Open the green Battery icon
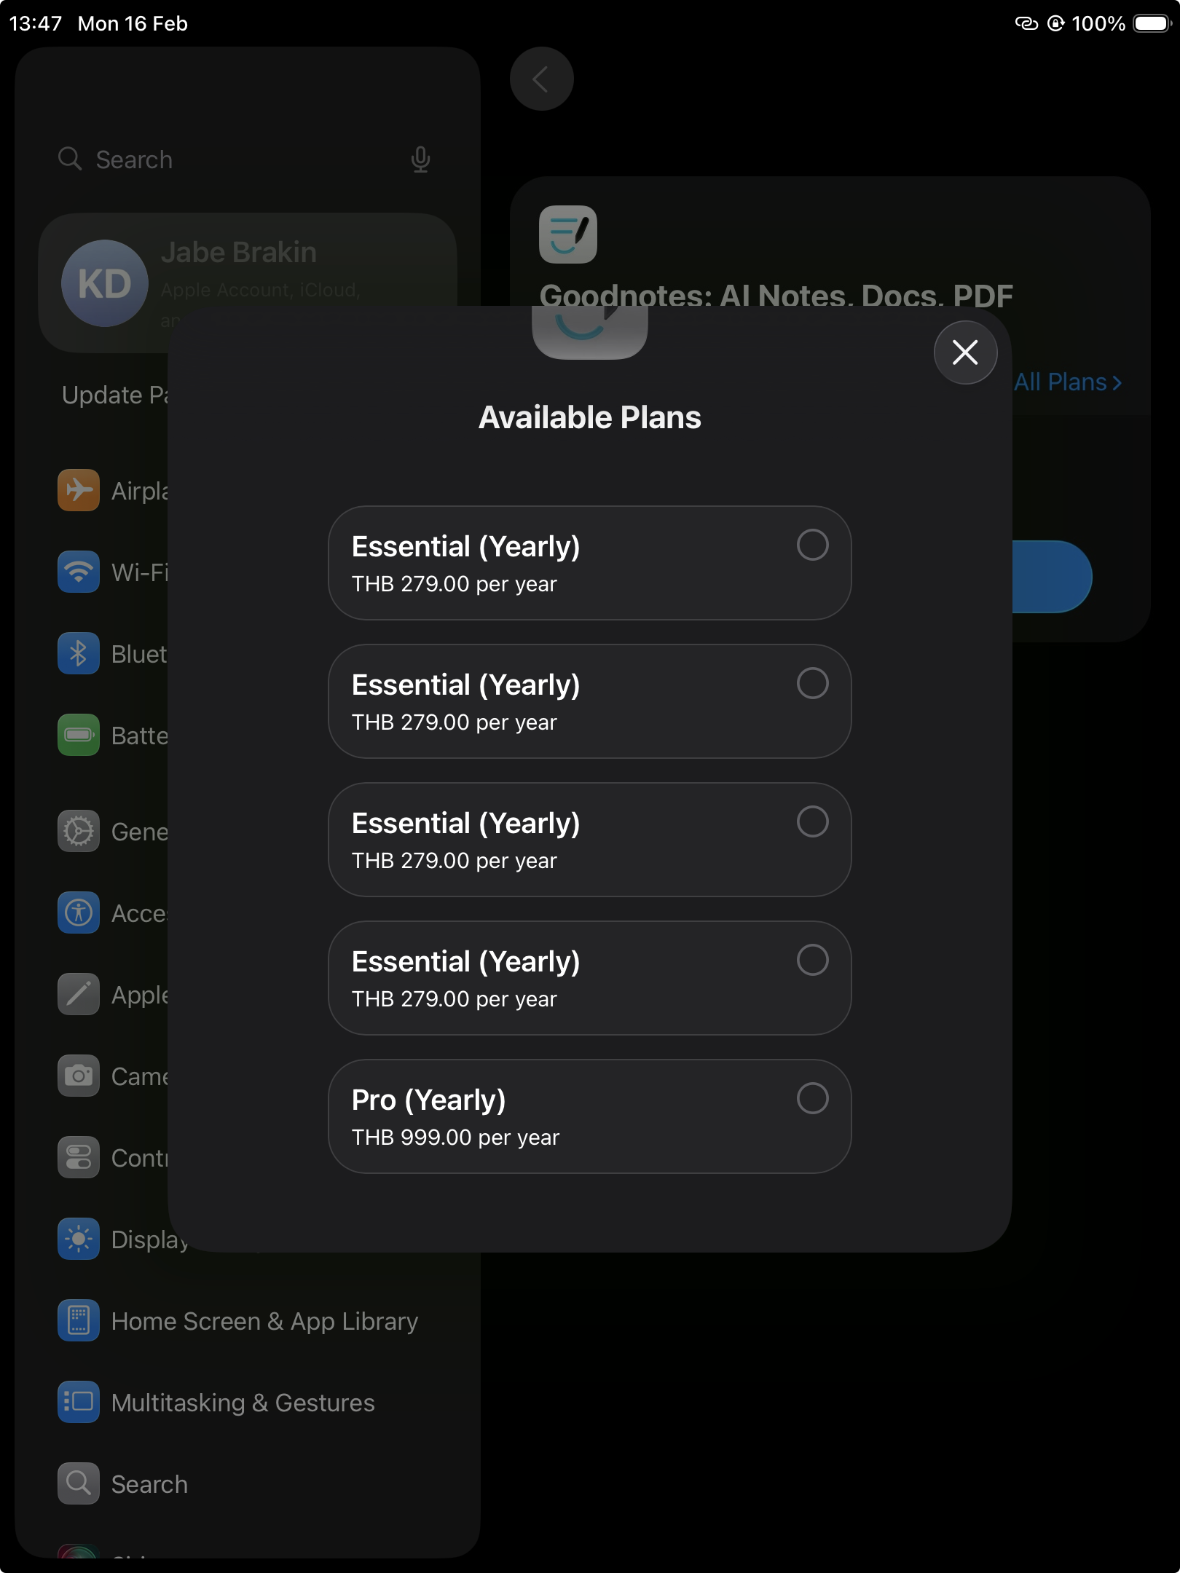 pyautogui.click(x=79, y=735)
